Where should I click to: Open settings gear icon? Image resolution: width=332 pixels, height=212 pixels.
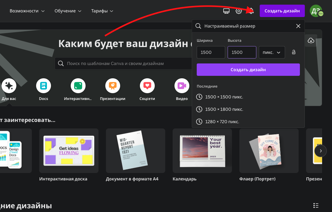[239, 11]
